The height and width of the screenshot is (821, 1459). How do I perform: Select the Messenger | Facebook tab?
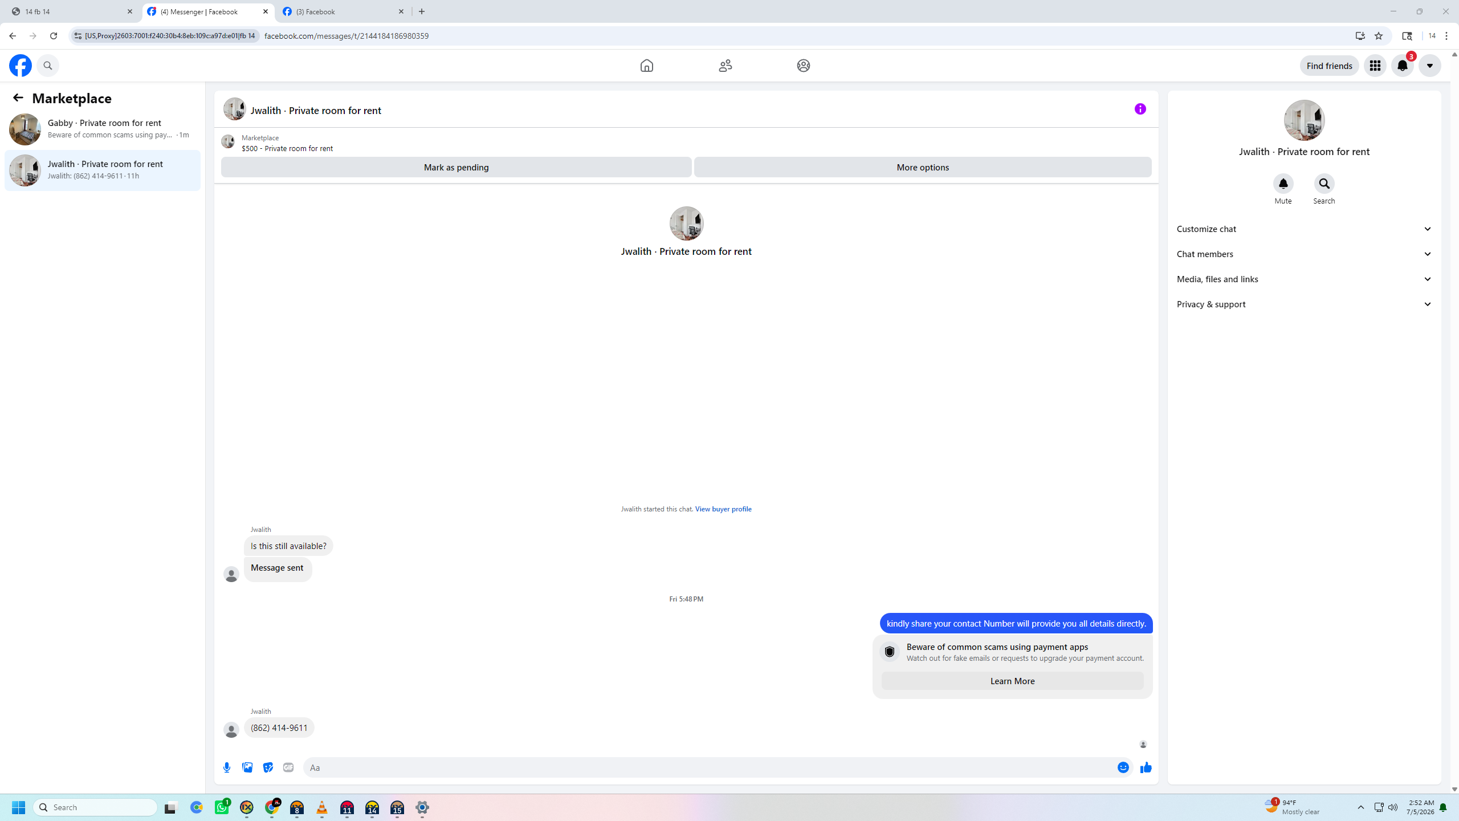pyautogui.click(x=208, y=11)
